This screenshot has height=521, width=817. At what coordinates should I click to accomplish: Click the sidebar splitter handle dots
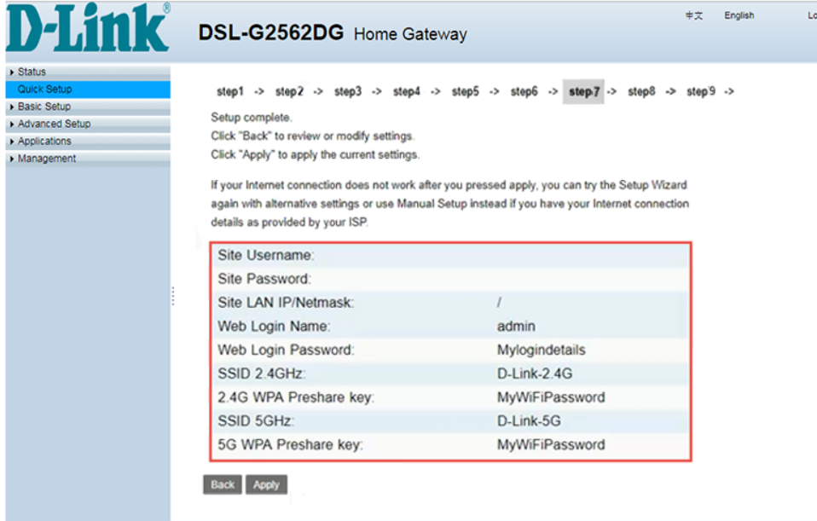[x=173, y=296]
